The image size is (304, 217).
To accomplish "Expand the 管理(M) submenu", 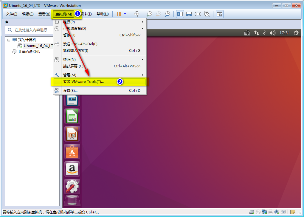I will (x=100, y=75).
